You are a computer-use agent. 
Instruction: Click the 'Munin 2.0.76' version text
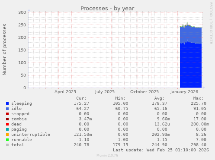(107, 155)
